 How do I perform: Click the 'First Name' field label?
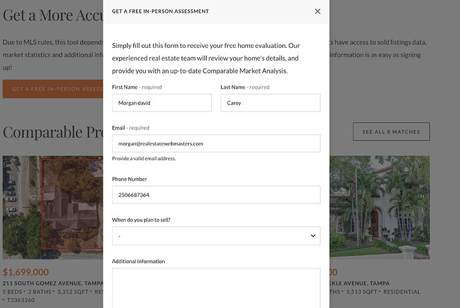coord(125,87)
